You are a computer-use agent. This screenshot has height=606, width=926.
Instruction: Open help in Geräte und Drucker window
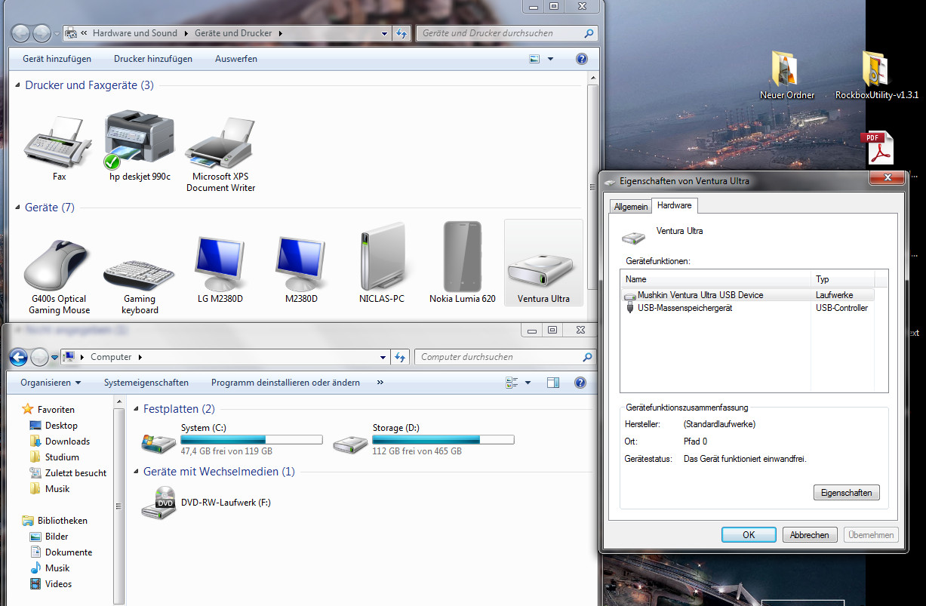(x=581, y=59)
